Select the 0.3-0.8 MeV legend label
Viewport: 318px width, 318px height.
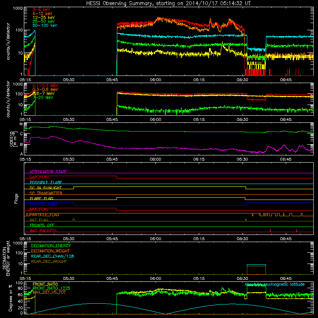45,89
